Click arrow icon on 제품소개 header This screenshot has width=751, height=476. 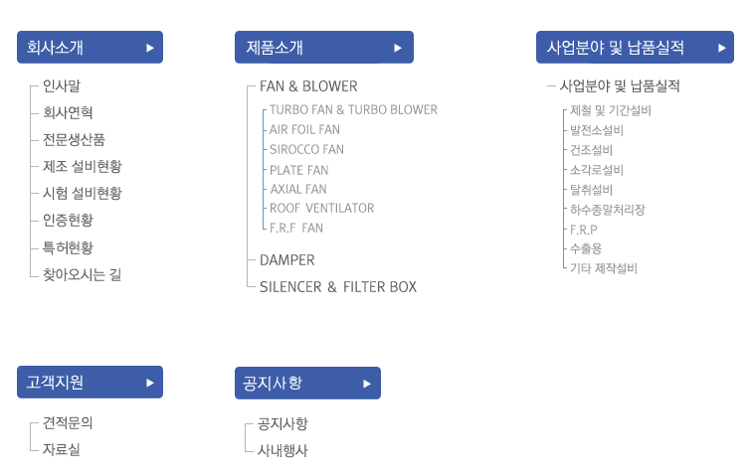pos(398,48)
